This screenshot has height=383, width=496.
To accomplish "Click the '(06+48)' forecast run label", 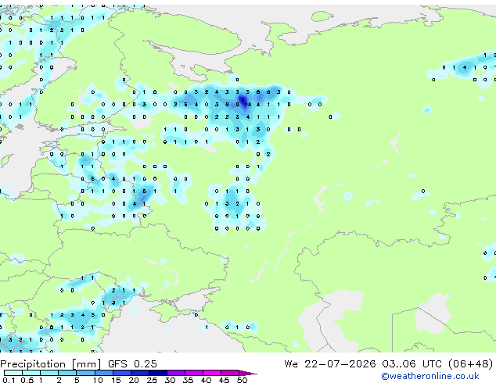I will point(470,364).
